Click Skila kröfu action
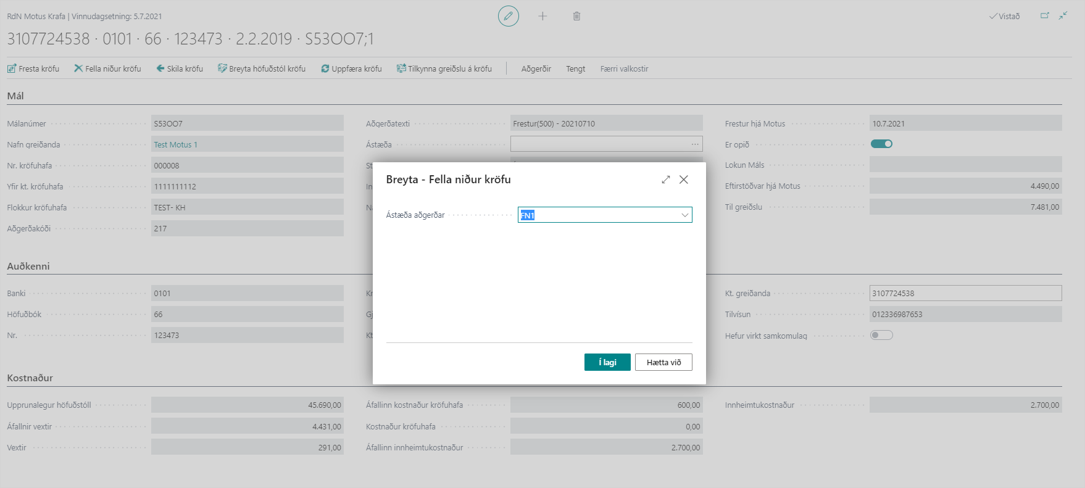Viewport: 1085px width, 488px height. [x=180, y=68]
